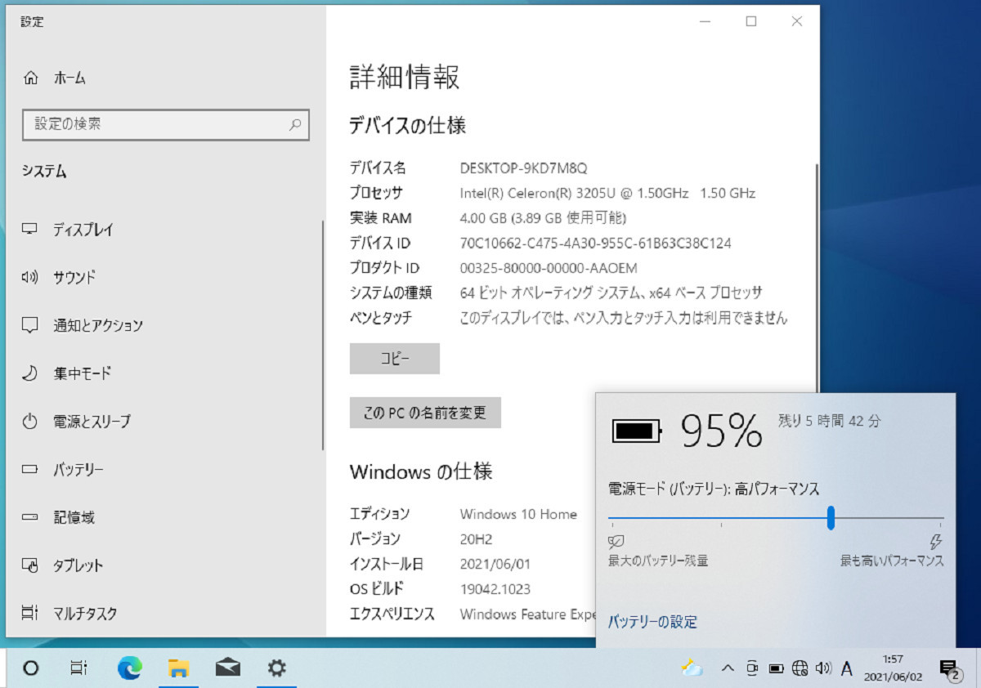Click the Settings gear on taskbar
The width and height of the screenshot is (981, 688).
click(276, 668)
